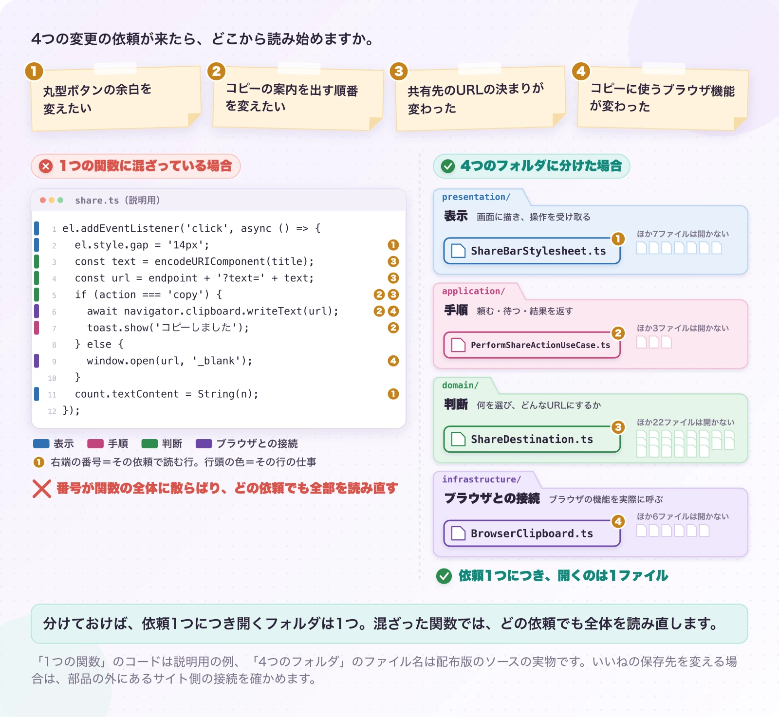Click the yellow dot in share.ts title bar
The height and width of the screenshot is (717, 779).
pyautogui.click(x=52, y=200)
